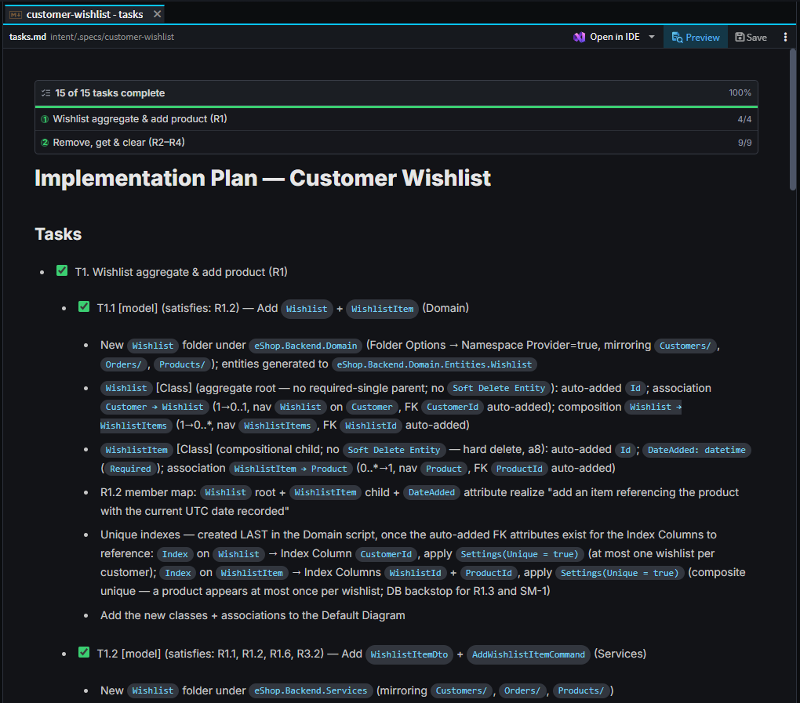Toggle the T1 Wishlist aggregate checkbox
Image resolution: width=800 pixels, height=703 pixels.
click(62, 270)
